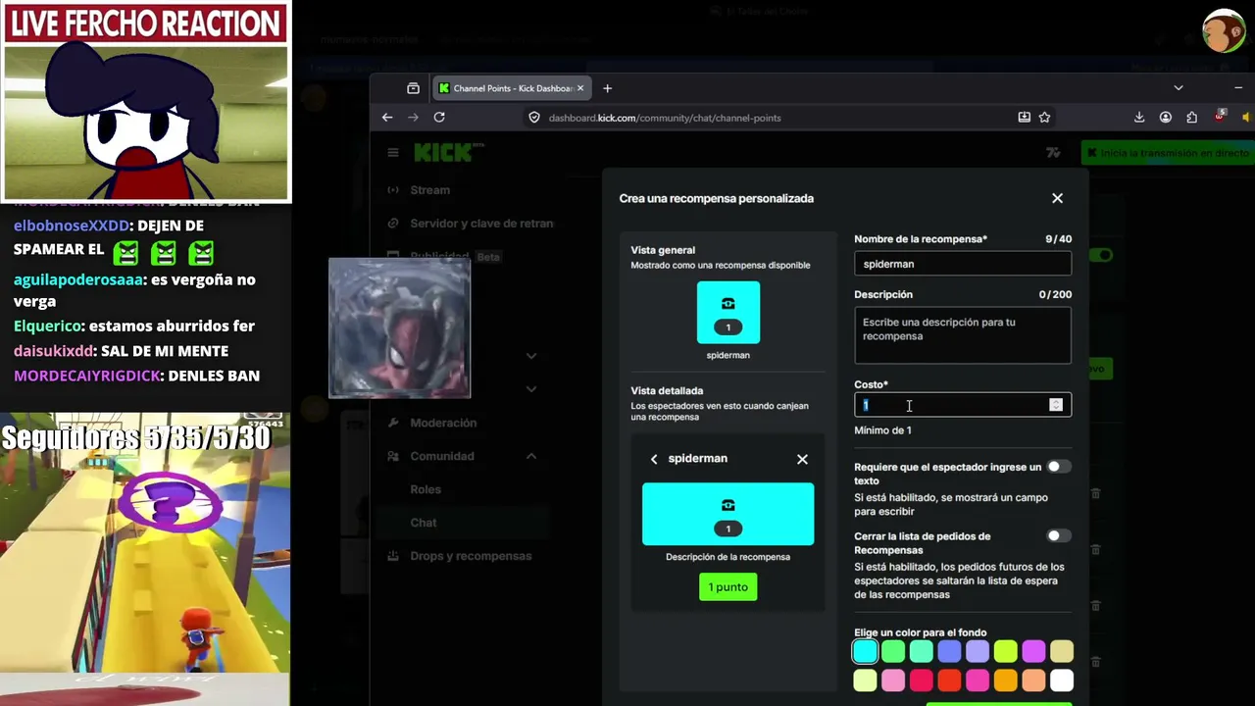Click the cost field stepper arrows
1255x706 pixels.
[x=1056, y=405]
